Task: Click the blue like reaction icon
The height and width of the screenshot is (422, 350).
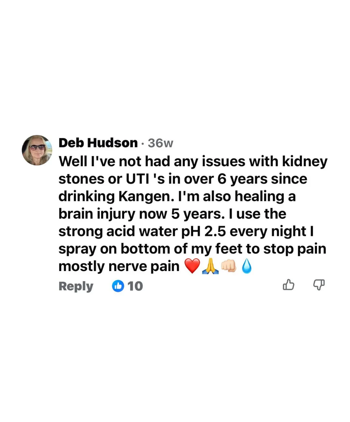Action: coord(118,286)
